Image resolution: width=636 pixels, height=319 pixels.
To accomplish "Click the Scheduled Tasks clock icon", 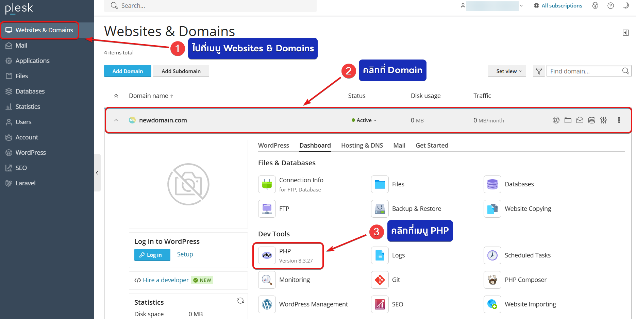I will click(x=492, y=255).
